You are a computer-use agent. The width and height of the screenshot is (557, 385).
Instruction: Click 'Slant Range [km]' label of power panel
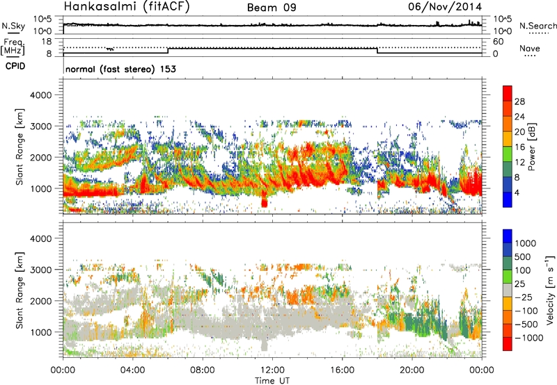click(x=19, y=147)
